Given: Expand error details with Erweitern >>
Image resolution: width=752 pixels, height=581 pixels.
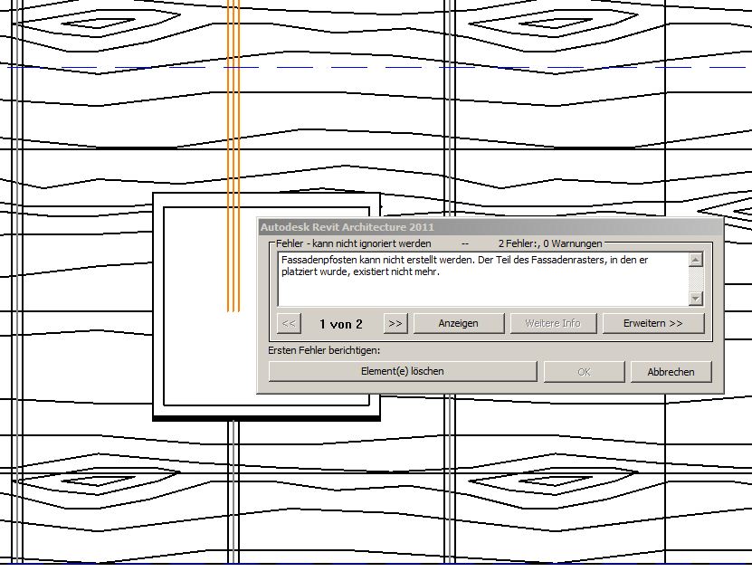Looking at the screenshot, I should pos(653,323).
